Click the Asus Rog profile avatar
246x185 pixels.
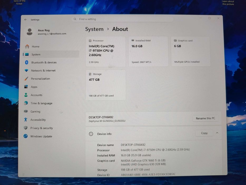pos(30,32)
